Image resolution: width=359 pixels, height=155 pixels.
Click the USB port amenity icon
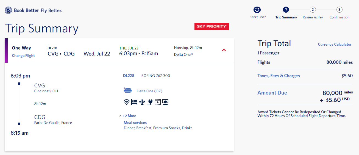[x=142, y=102]
